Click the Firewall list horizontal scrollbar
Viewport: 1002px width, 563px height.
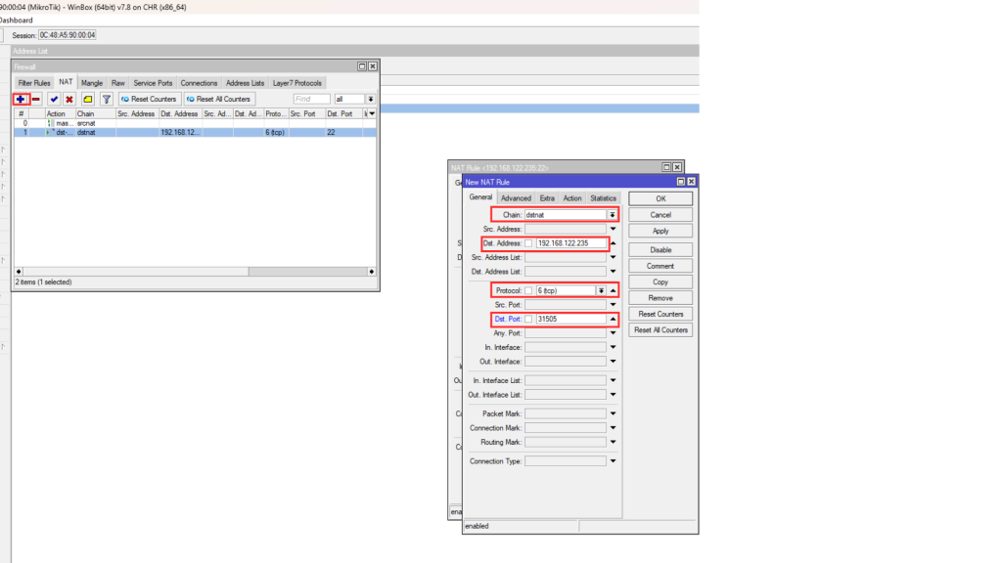point(196,271)
